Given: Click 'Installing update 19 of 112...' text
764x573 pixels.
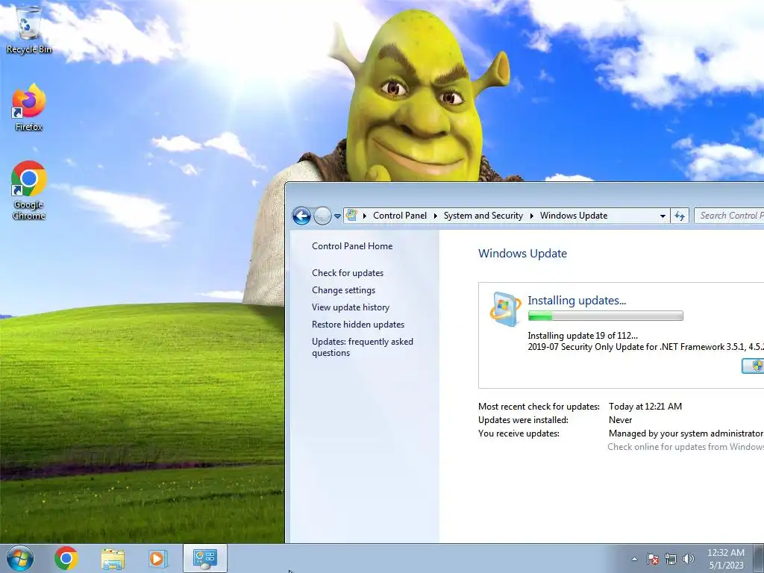Looking at the screenshot, I should pos(583,335).
